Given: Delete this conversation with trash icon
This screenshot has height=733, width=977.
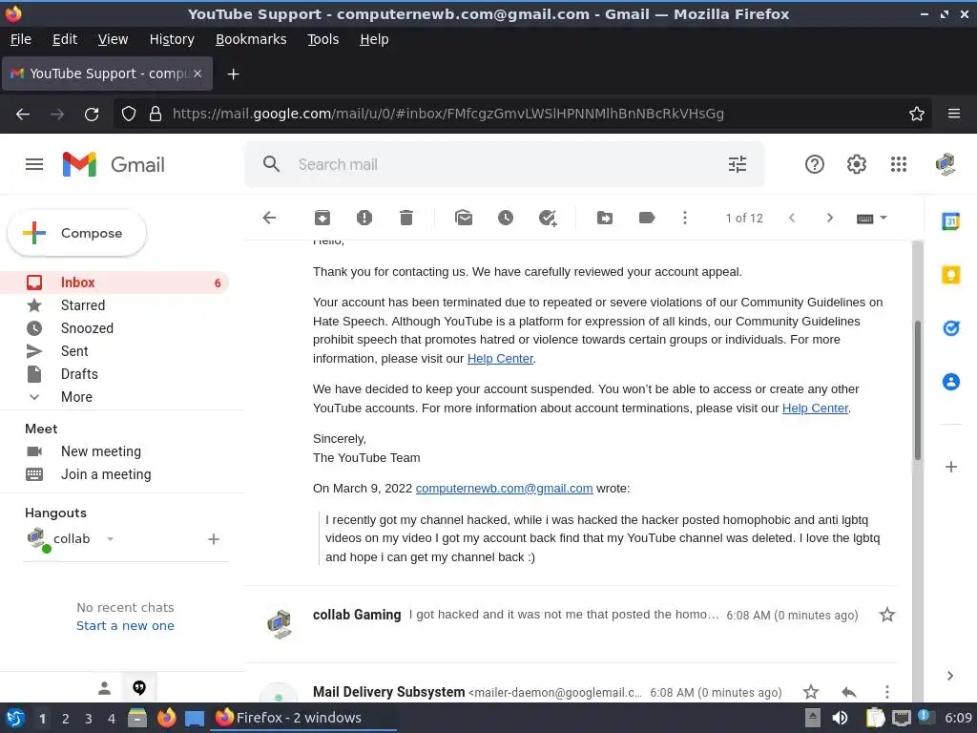Looking at the screenshot, I should tap(406, 218).
